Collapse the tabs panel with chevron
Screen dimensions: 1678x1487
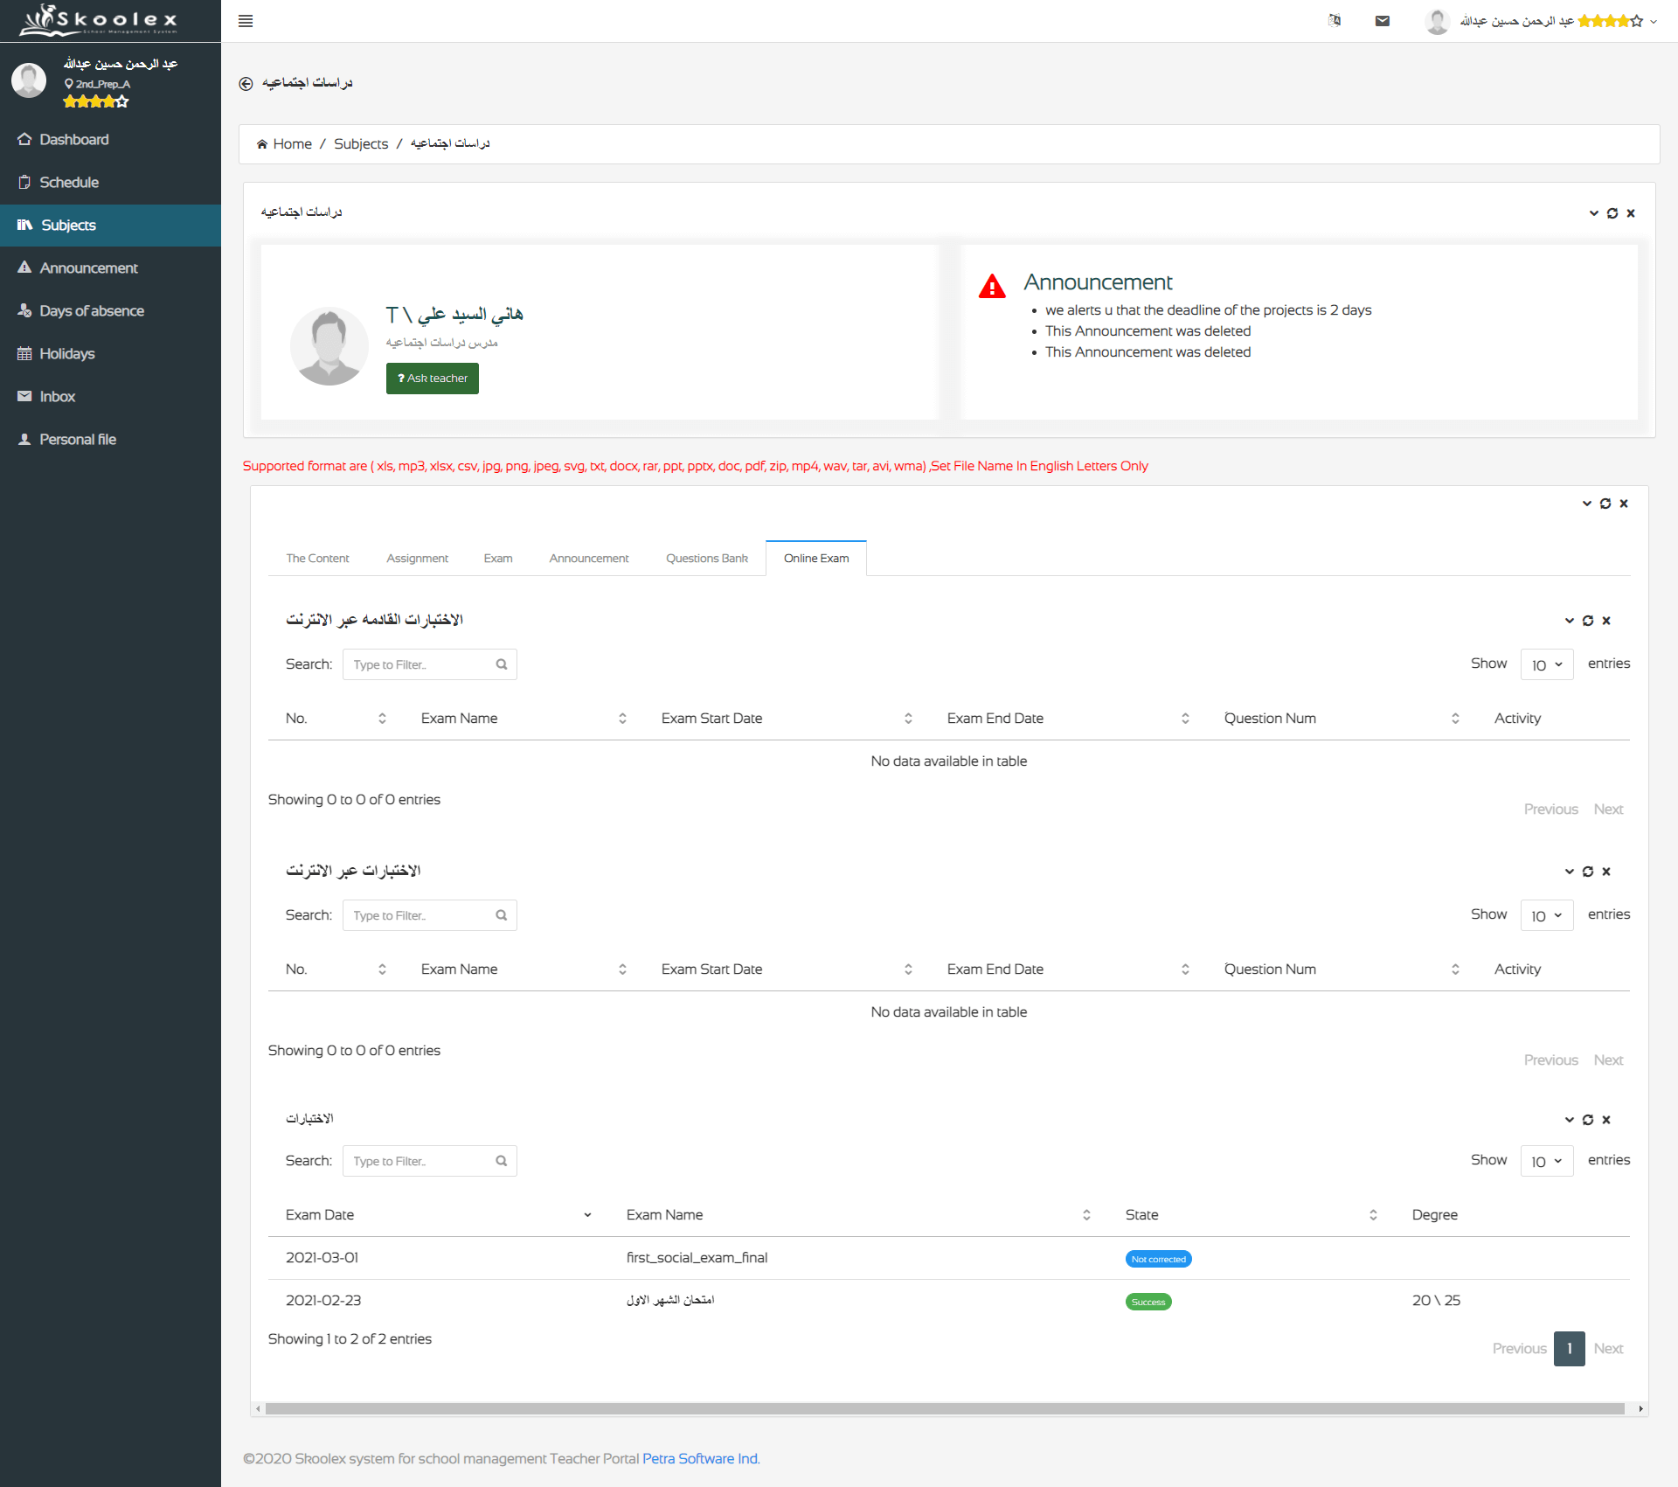[x=1587, y=504]
